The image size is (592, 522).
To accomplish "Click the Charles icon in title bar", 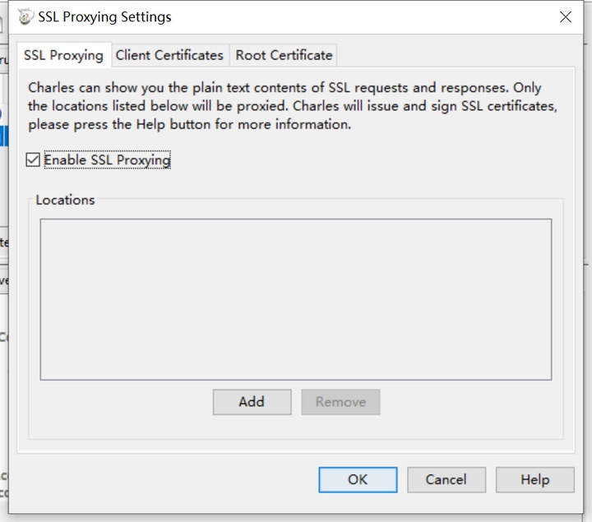I will pyautogui.click(x=25, y=17).
